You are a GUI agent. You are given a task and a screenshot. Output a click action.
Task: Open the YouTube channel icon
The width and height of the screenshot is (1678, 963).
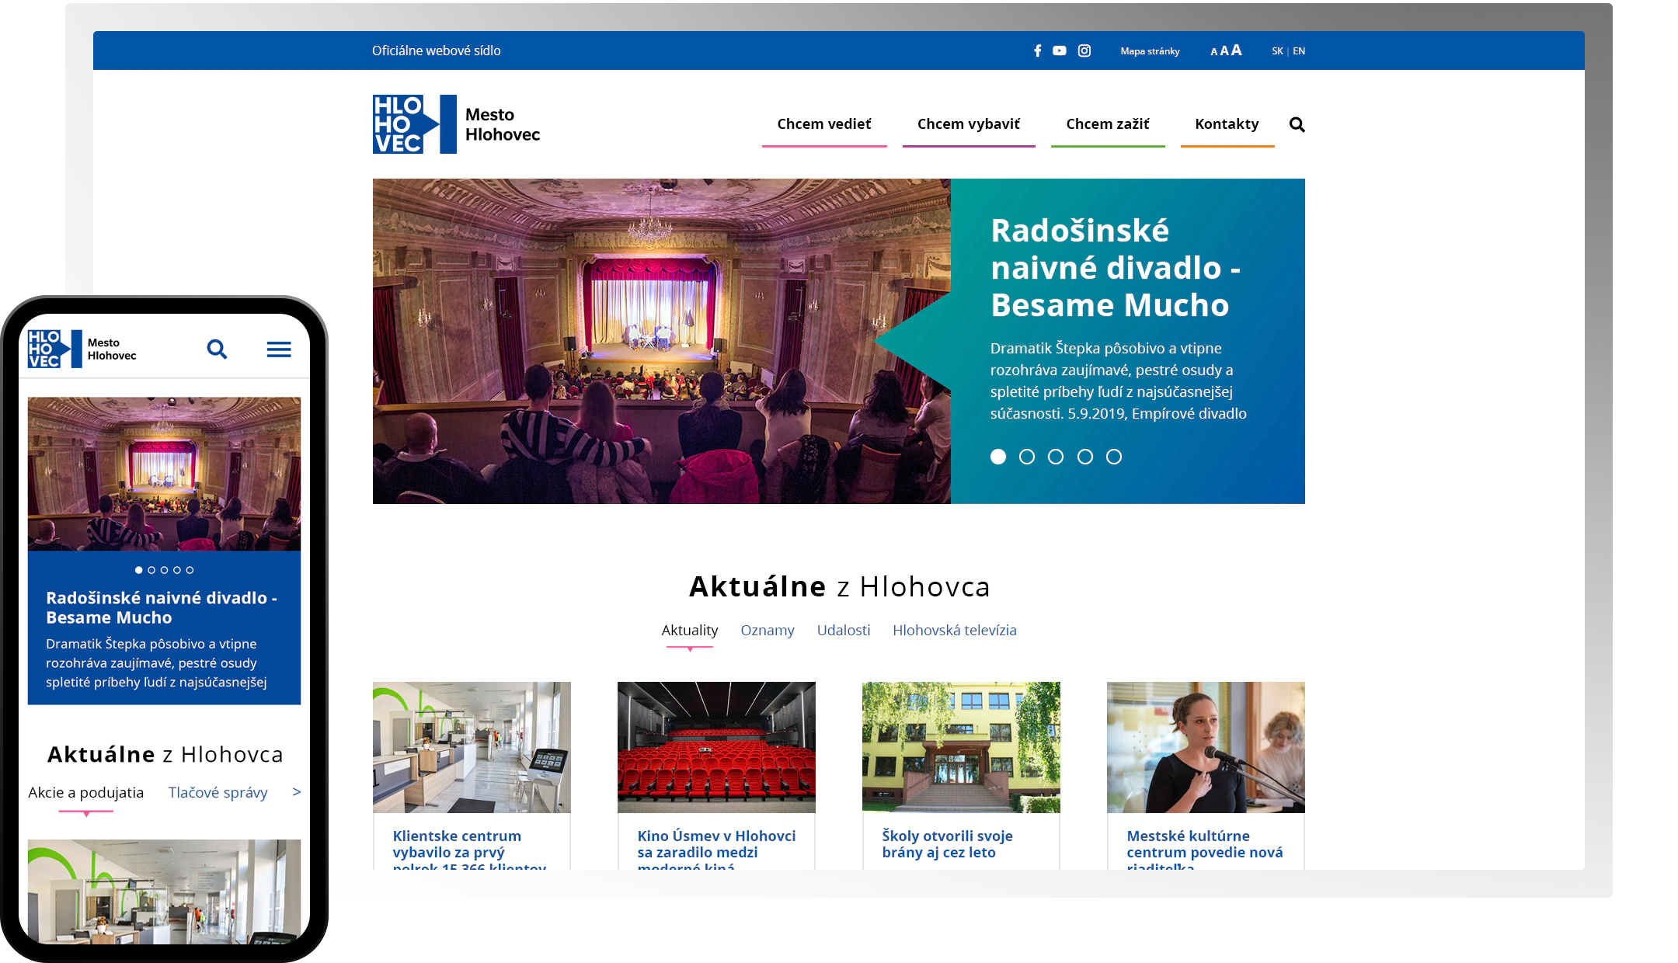point(1060,50)
